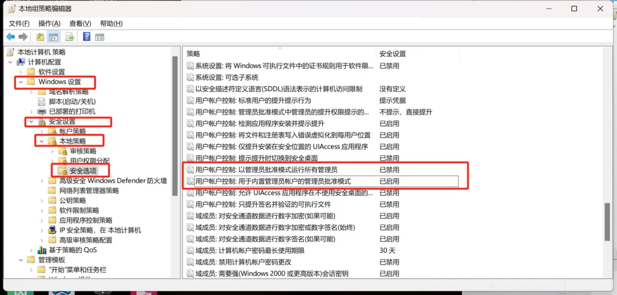The image size is (617, 295).
Task: Click the policy list vertical scrollbar thumb
Action: (x=607, y=221)
